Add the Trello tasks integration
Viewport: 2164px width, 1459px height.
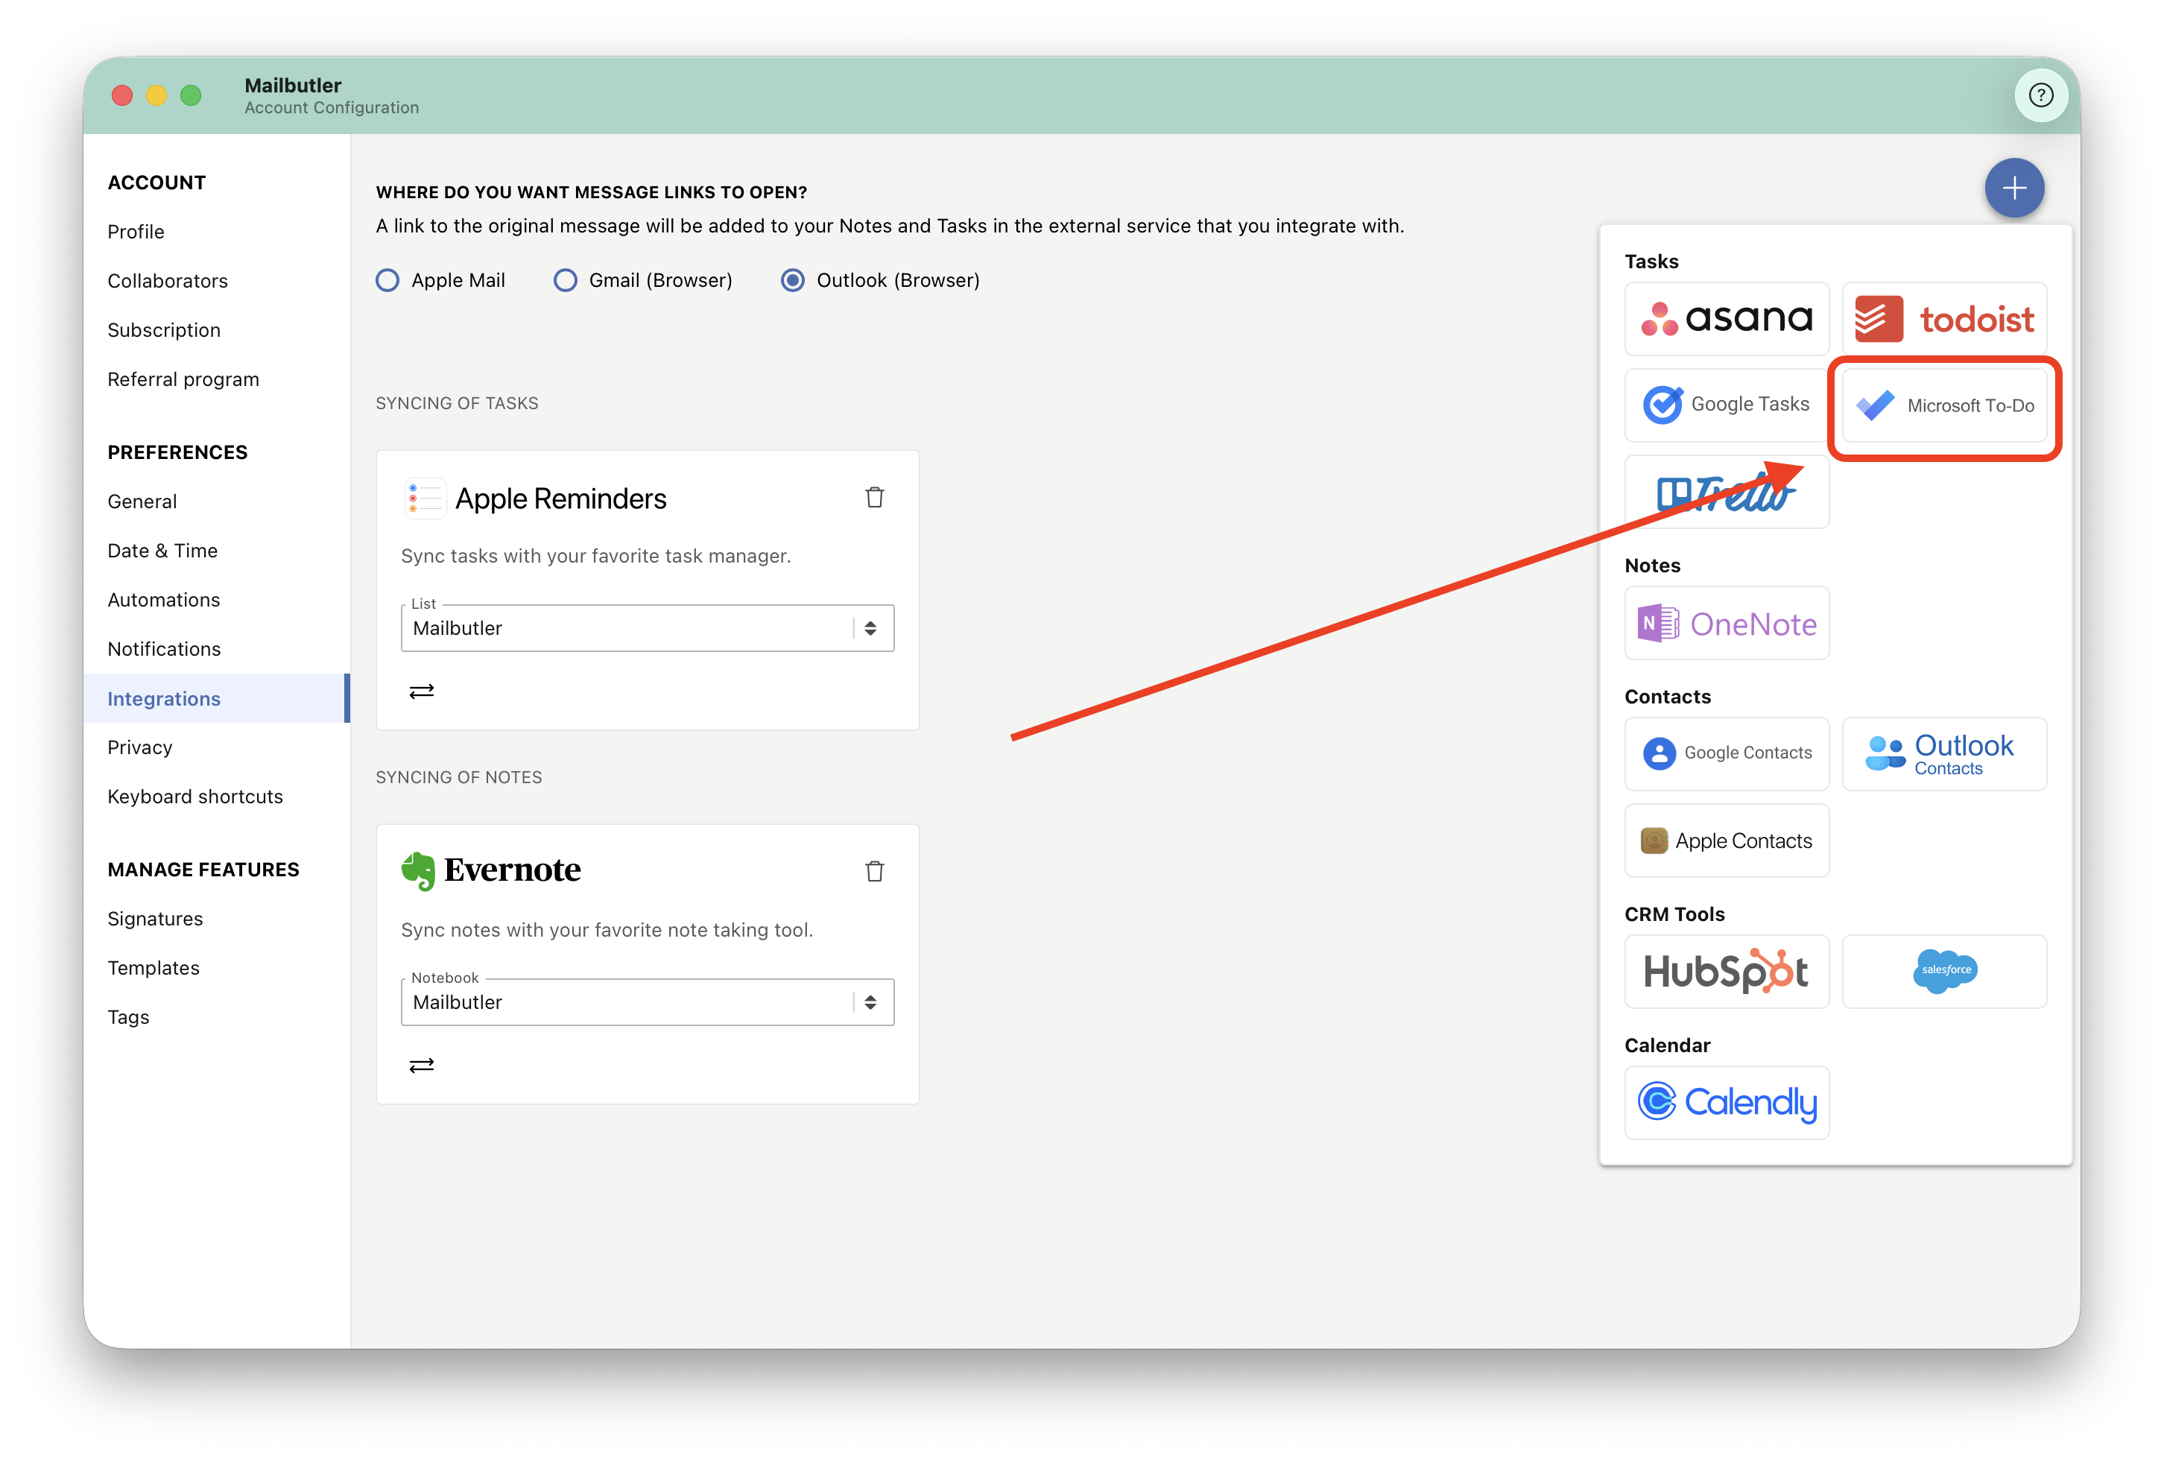(1726, 493)
